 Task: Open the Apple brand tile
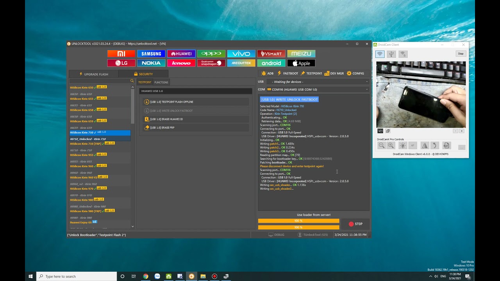[x=301, y=63]
